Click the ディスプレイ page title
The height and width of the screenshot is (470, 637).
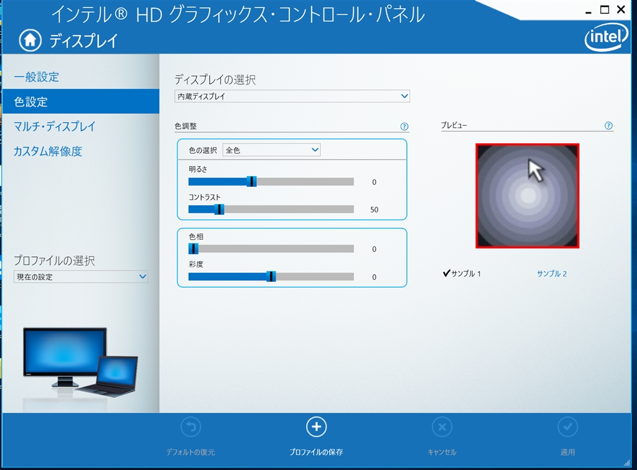[84, 41]
